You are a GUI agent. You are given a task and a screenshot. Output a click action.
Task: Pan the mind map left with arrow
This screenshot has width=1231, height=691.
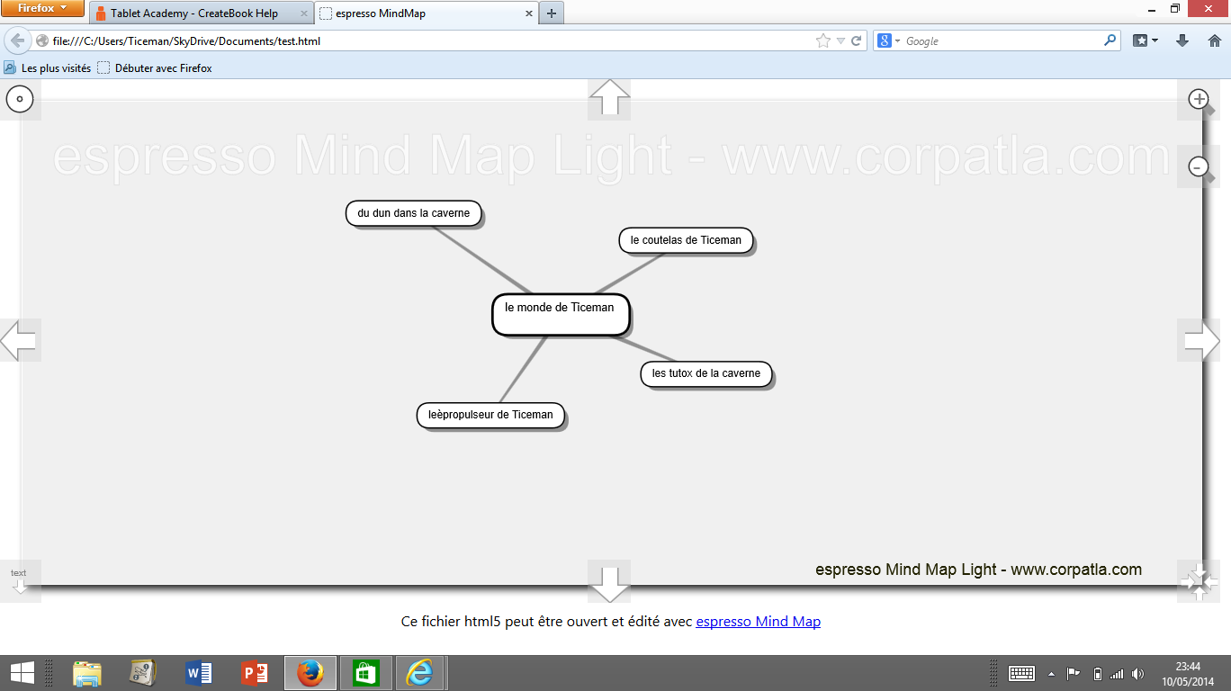(x=19, y=340)
